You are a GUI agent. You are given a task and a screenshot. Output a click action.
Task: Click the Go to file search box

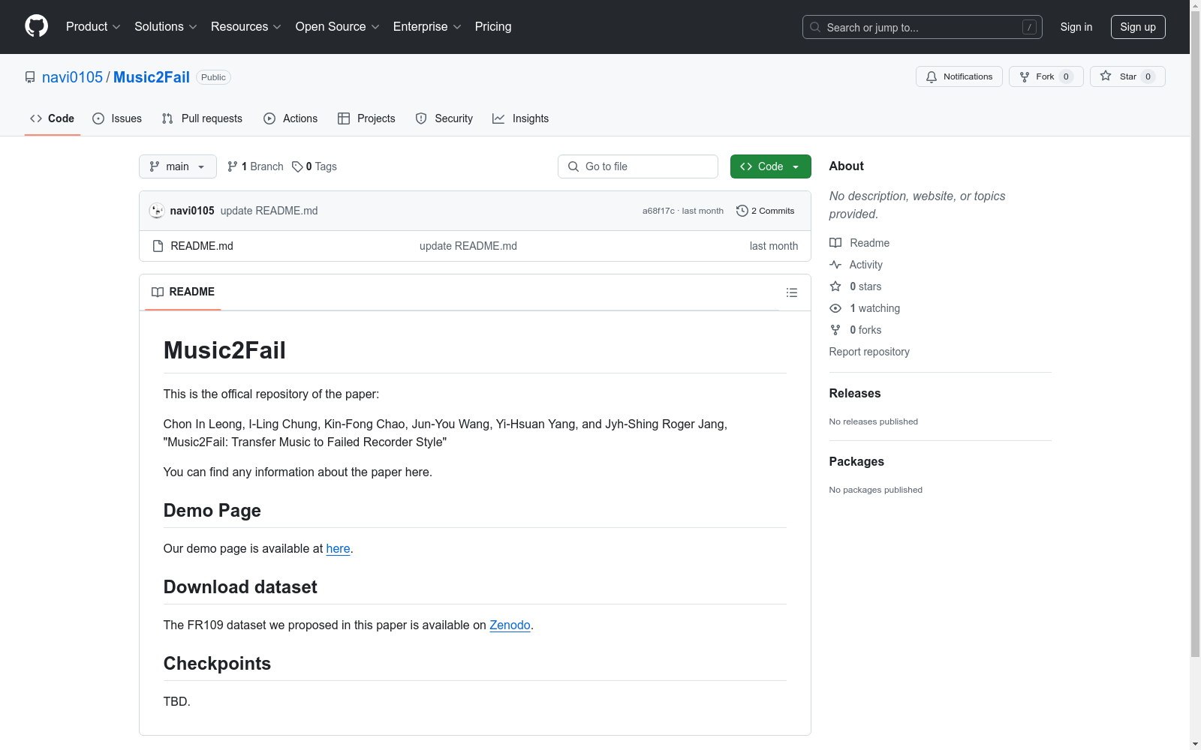click(x=638, y=166)
